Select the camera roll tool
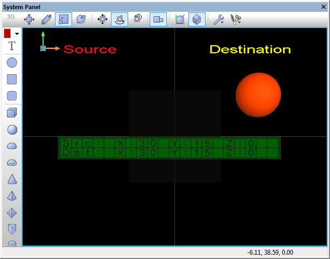Image resolution: width=330 pixels, height=259 pixels. coord(138,18)
